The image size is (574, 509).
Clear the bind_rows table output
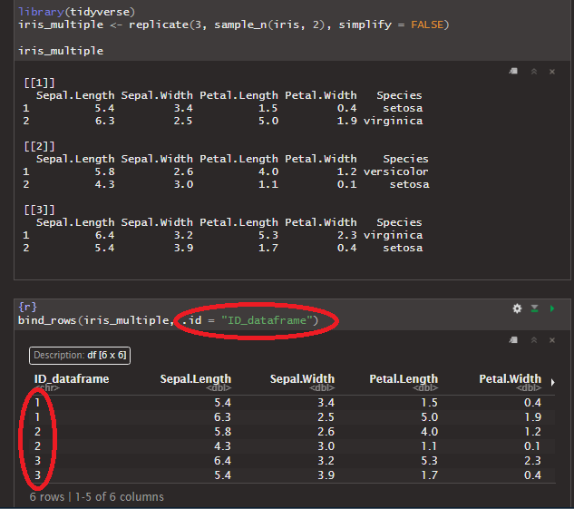tap(552, 340)
